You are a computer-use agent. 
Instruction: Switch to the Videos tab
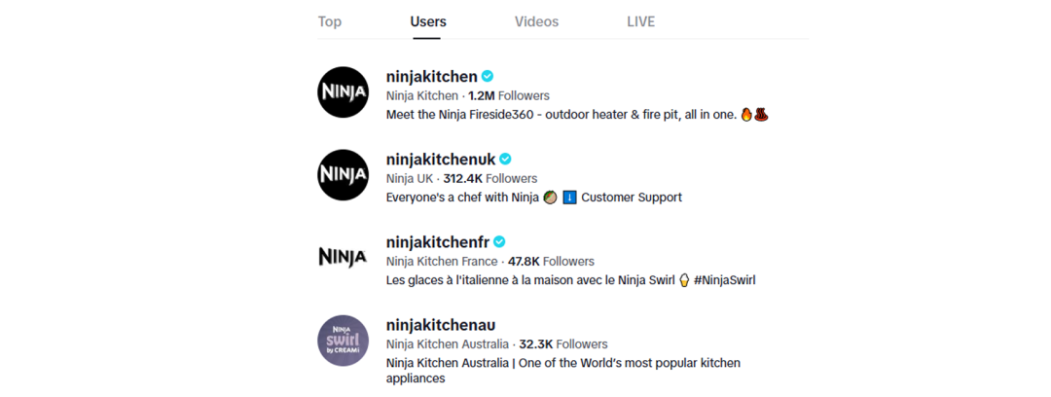(536, 21)
